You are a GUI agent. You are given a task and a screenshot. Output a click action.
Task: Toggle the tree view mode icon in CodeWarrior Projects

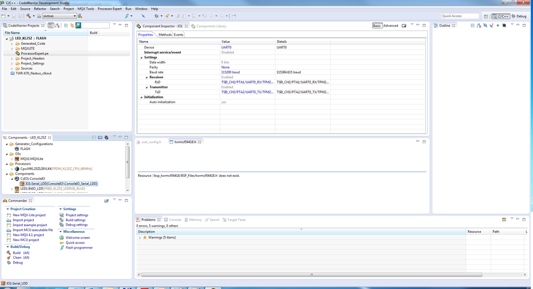51,26
